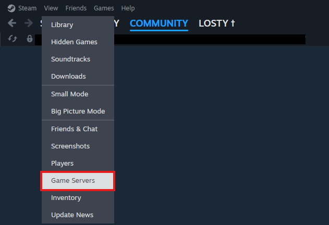Open the Steam menu
Screen dimensions: 329x225
(x=27, y=8)
